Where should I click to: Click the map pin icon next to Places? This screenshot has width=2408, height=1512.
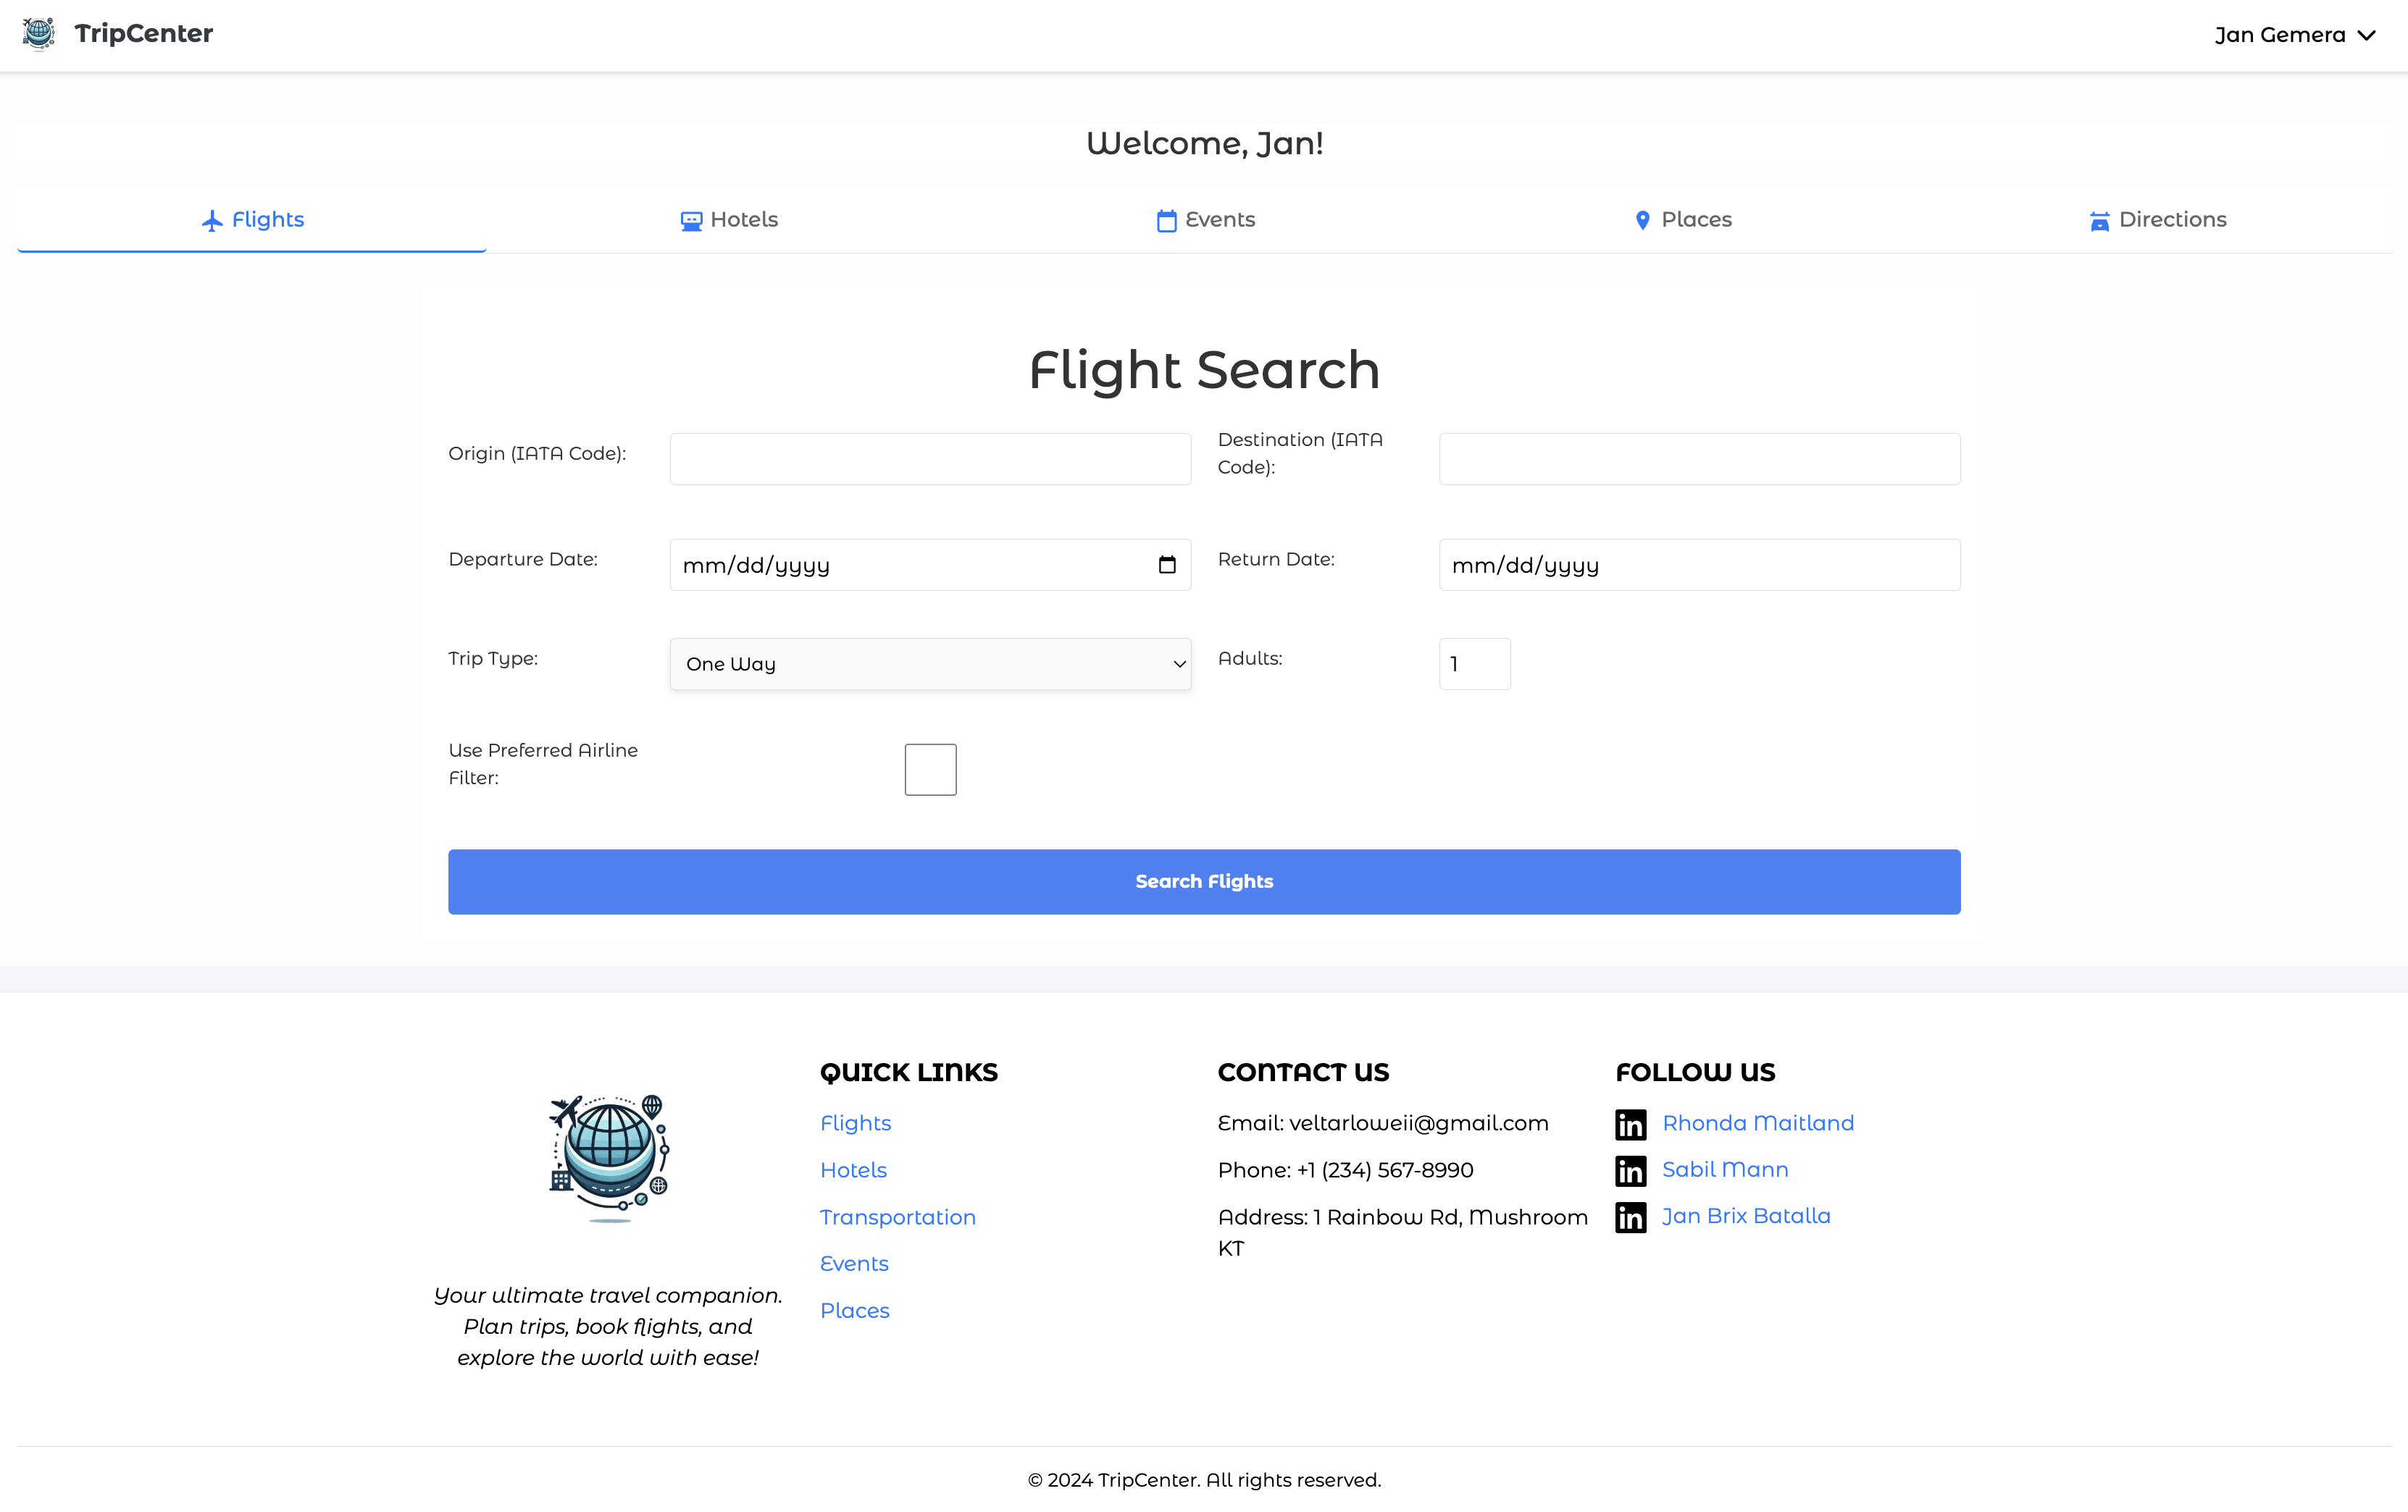tap(1642, 220)
